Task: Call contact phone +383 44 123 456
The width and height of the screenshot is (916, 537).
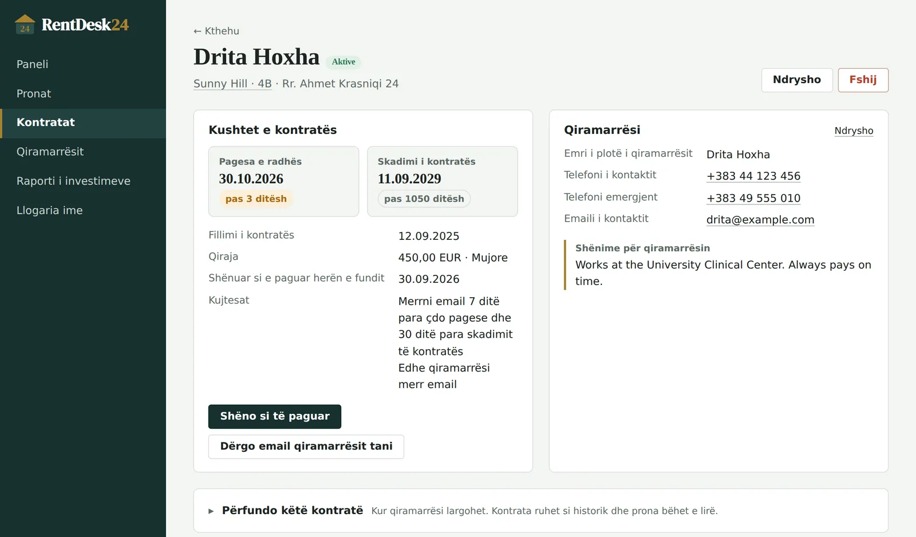Action: click(753, 176)
